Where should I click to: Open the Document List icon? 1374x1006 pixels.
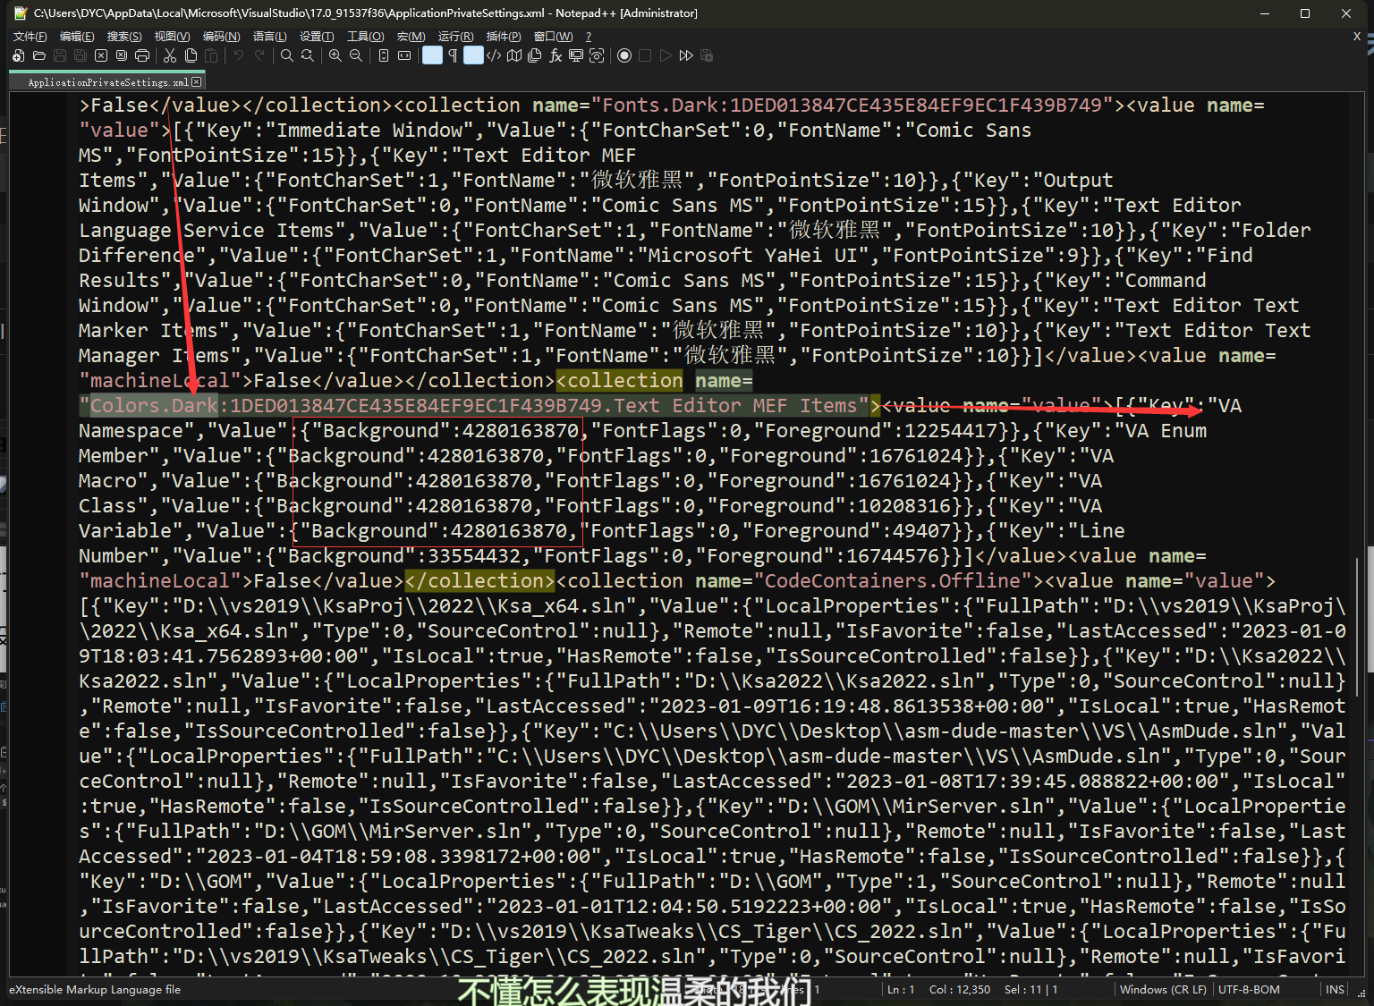[x=534, y=55]
